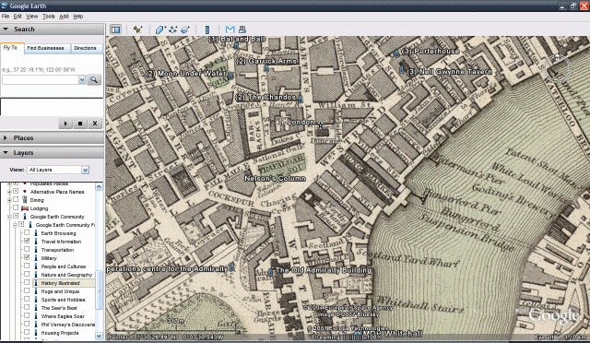
Task: Expand the Dining tree node
Action: [x=9, y=200]
